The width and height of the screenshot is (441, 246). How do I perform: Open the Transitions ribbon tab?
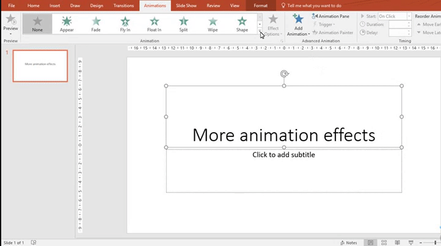tap(123, 5)
